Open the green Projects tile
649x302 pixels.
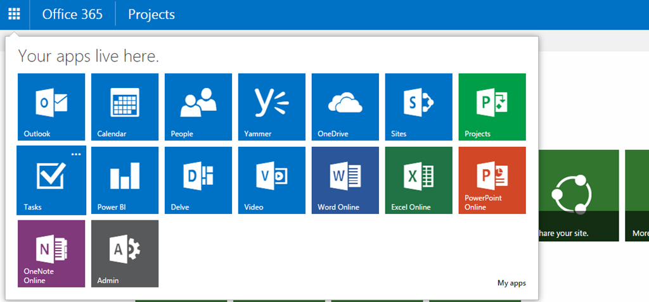pos(492,107)
